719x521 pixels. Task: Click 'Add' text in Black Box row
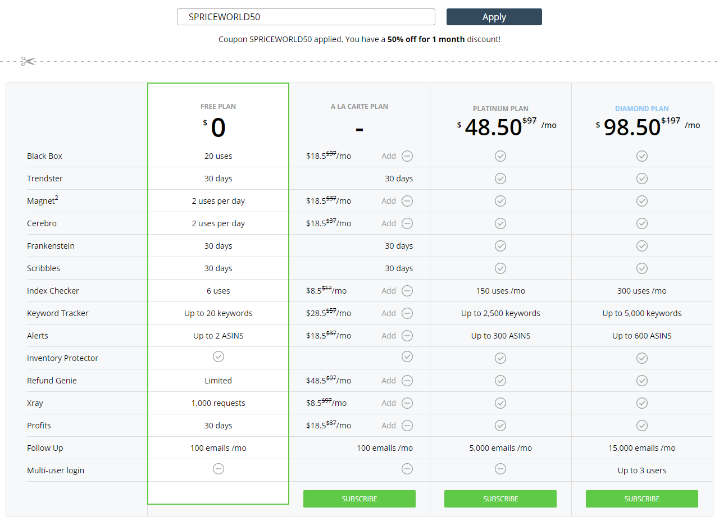[389, 156]
